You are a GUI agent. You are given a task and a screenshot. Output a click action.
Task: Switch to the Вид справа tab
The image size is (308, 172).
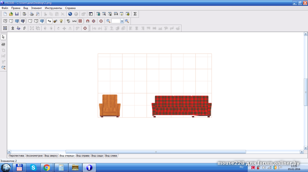click(x=83, y=156)
